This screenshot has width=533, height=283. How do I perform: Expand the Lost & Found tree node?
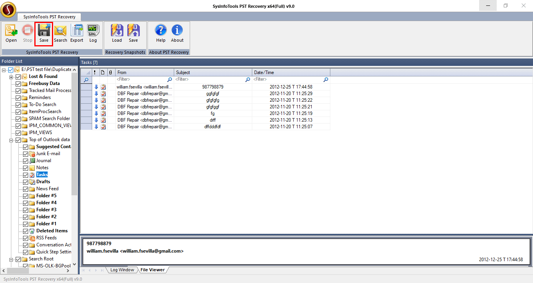(11, 77)
